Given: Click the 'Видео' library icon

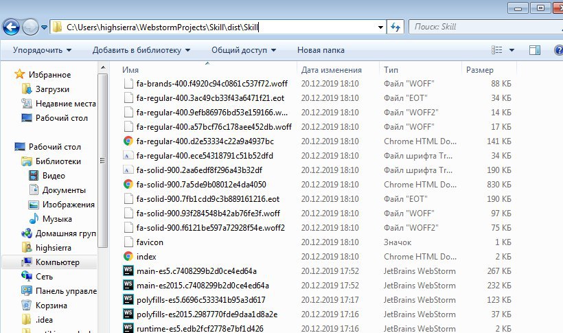Looking at the screenshot, I should pyautogui.click(x=34, y=176).
